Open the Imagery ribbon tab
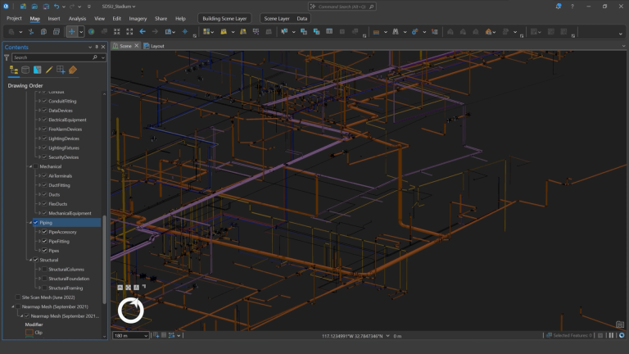 [x=138, y=19]
